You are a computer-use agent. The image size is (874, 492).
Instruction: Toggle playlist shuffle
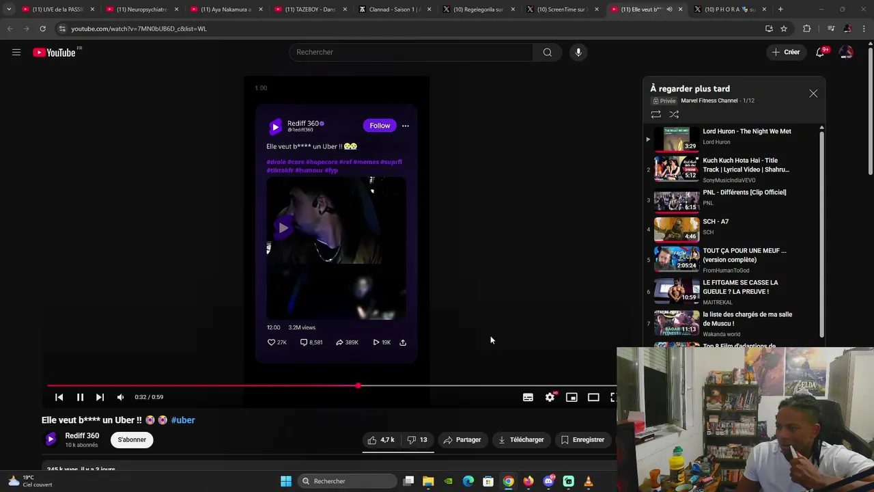pyautogui.click(x=674, y=115)
